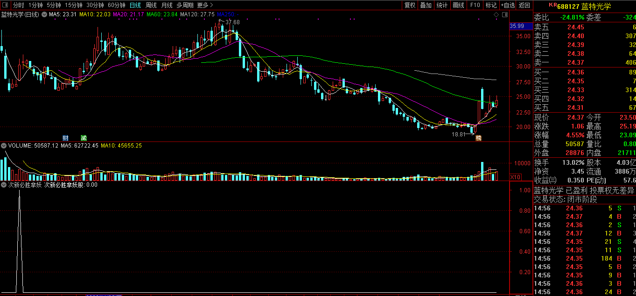636x296 pixels.
Task: Click the stock code 688127 title
Action: tap(568, 6)
